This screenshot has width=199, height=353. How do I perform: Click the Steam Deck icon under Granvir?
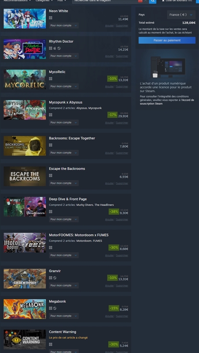(x=55, y=278)
